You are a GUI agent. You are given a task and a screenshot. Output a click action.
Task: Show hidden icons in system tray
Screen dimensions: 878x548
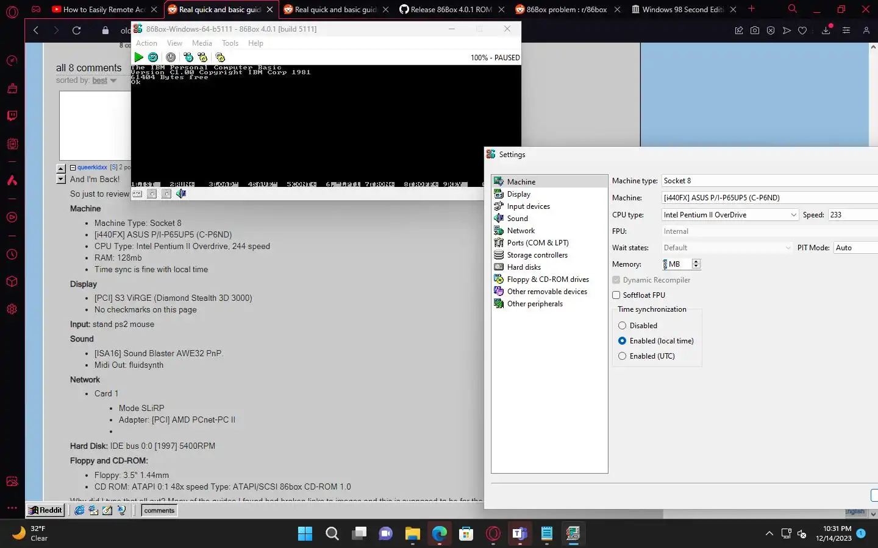point(769,534)
